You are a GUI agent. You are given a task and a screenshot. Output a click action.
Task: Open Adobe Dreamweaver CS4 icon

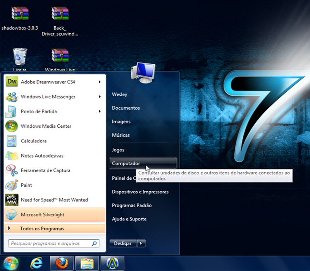coord(12,82)
